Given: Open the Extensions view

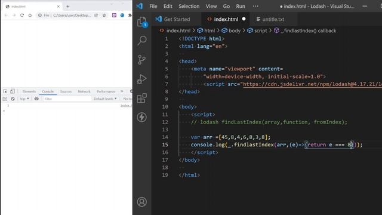Looking at the screenshot, I should click(142, 98).
